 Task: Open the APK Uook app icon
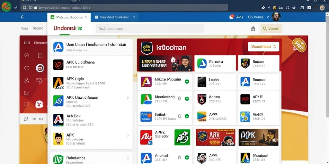coord(58,120)
